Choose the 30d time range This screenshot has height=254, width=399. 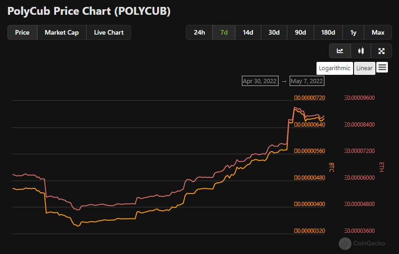[274, 32]
